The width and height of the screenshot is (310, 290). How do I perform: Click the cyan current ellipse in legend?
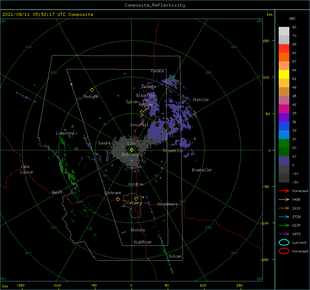[x=284, y=242]
